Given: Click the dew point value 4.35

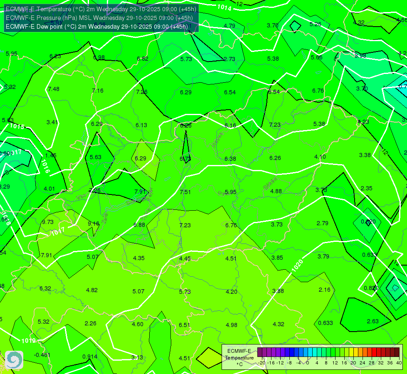Looking at the screenshot, I should 139,258.
